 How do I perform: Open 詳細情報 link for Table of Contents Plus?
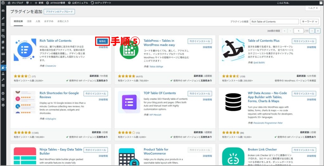[x=311, y=47]
